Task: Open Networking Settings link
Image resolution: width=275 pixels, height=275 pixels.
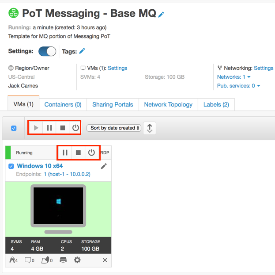Action: coord(264,68)
